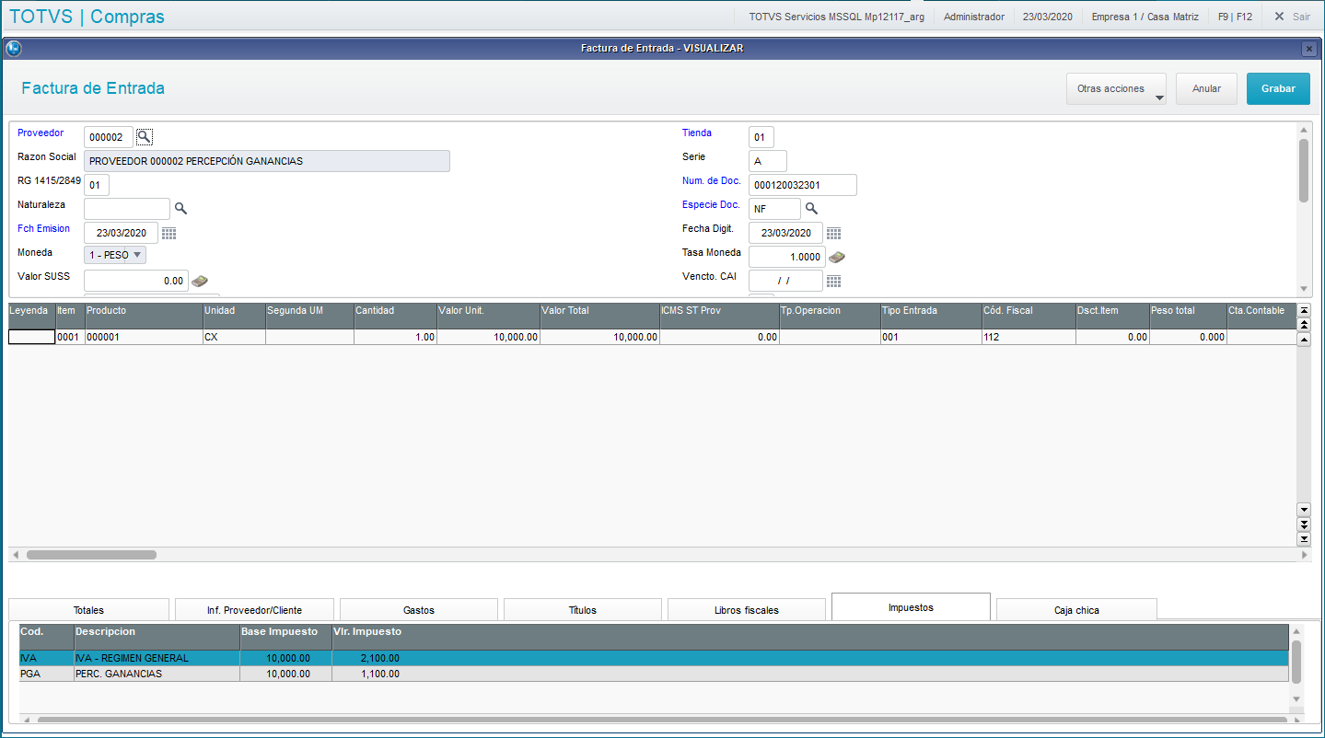The width and height of the screenshot is (1325, 738).
Task: Open supplier lookup magnifier next to Proveedor
Action: [144, 136]
